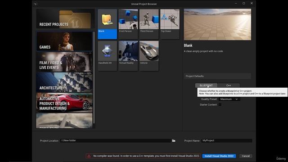Open the Quality Preset dropdown

pos(229,99)
